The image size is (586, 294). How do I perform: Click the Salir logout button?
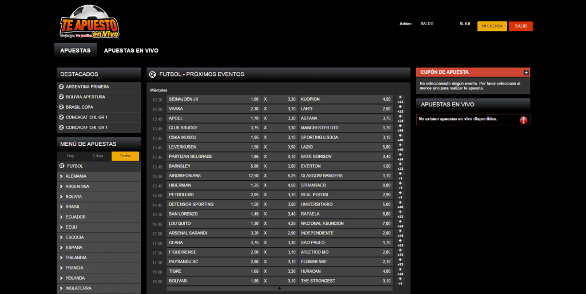521,26
